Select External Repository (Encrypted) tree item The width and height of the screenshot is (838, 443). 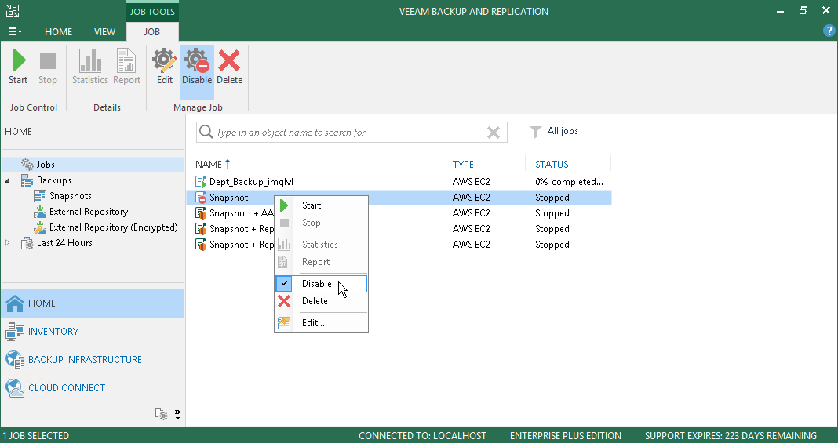coord(113,227)
